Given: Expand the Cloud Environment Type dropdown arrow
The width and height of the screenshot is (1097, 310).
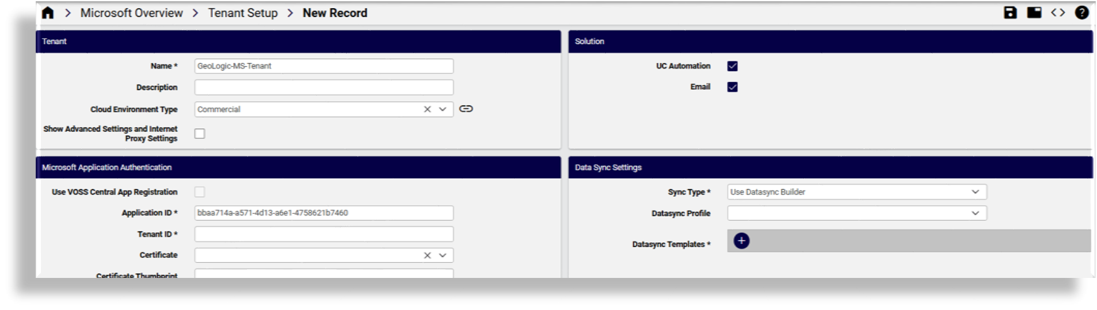Looking at the screenshot, I should 442,109.
